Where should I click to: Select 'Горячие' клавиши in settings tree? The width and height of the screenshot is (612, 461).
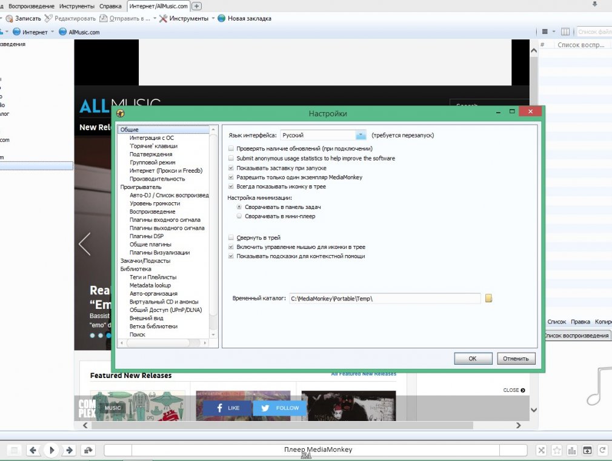pyautogui.click(x=153, y=146)
